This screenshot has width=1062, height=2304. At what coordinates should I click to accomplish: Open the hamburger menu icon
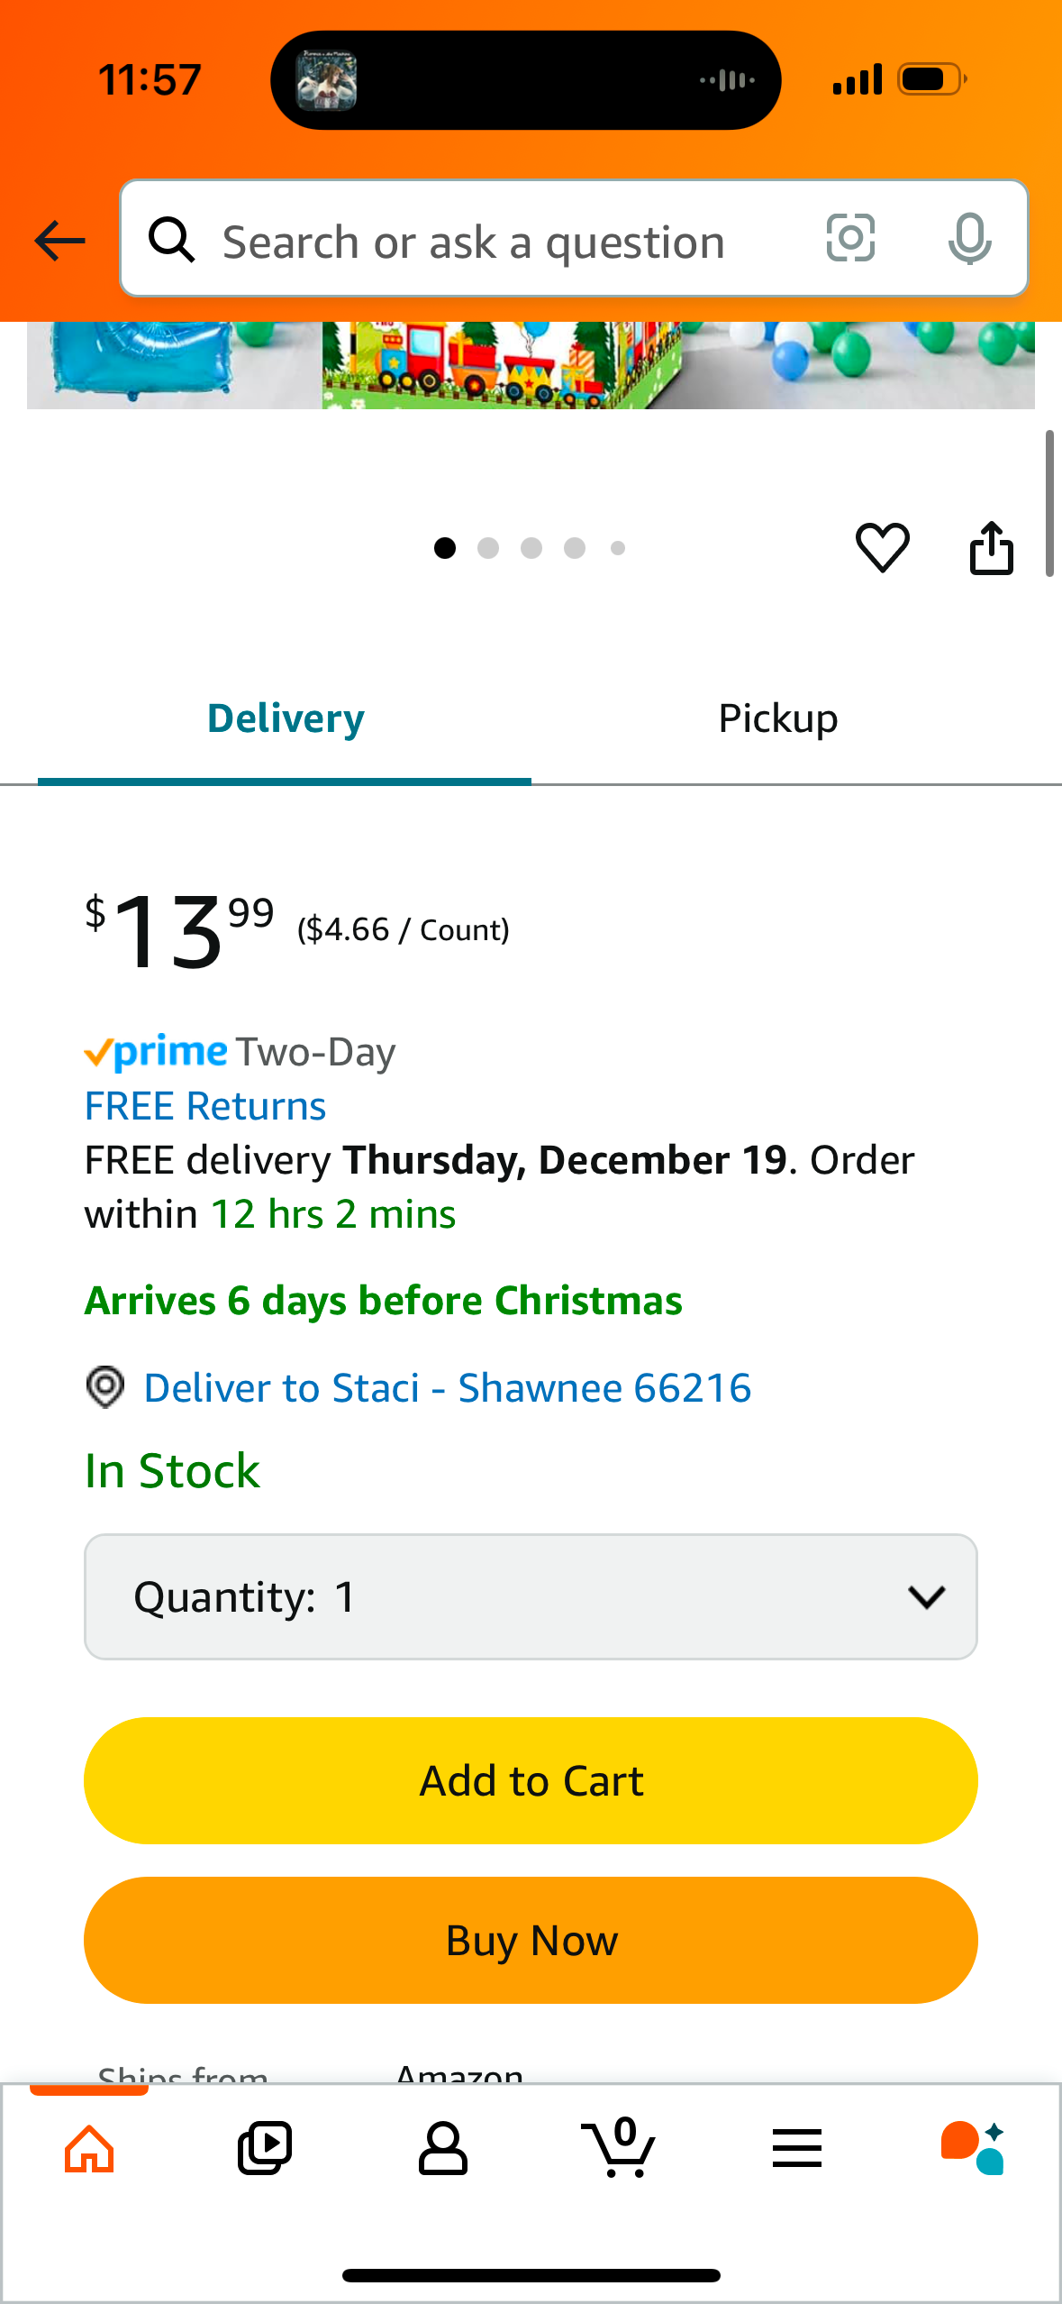796,2148
